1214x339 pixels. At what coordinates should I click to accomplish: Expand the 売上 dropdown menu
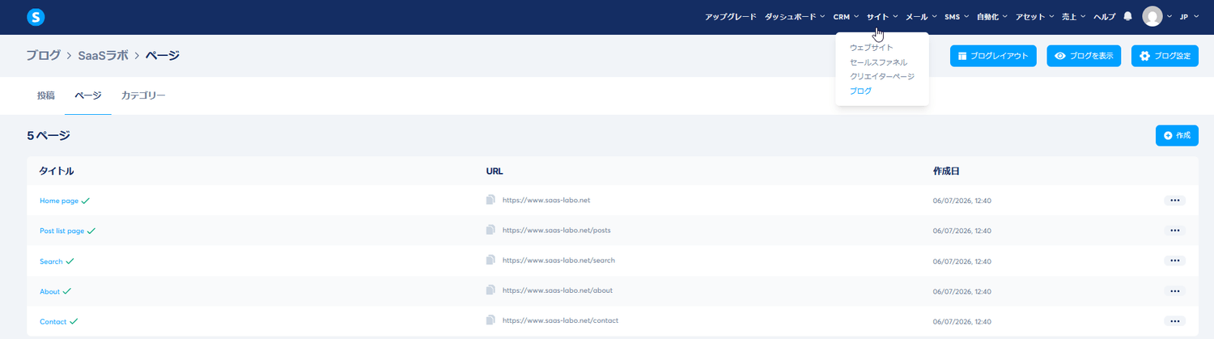pyautogui.click(x=1073, y=16)
